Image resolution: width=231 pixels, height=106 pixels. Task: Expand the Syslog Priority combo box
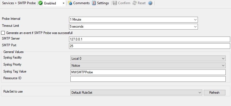click(148, 65)
